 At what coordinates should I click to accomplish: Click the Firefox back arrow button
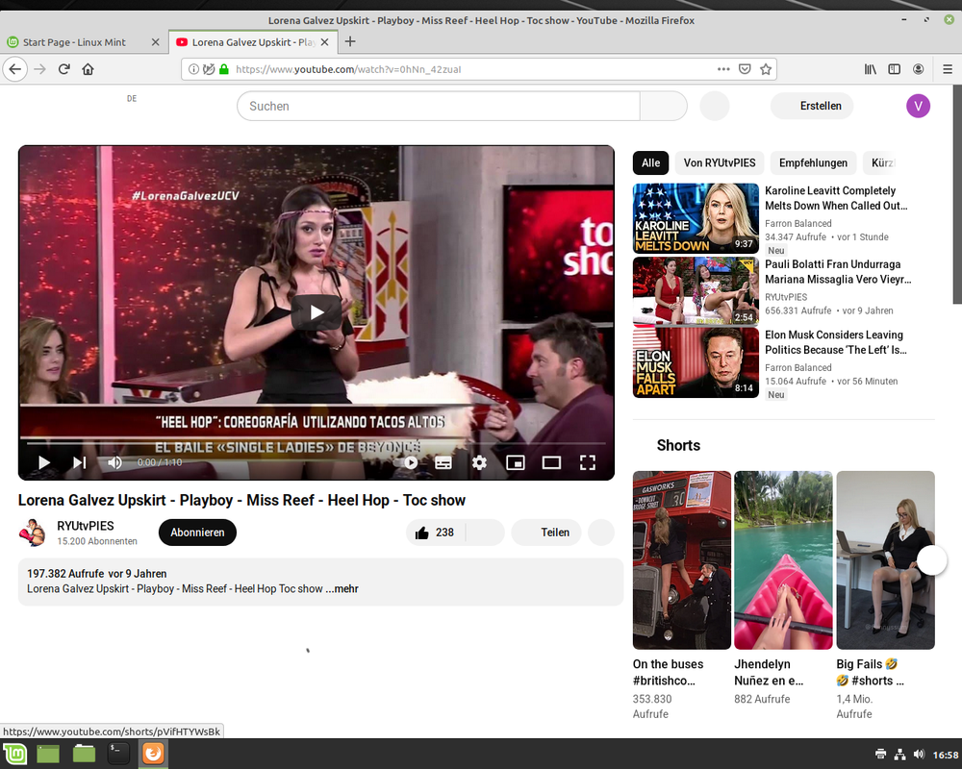click(15, 69)
